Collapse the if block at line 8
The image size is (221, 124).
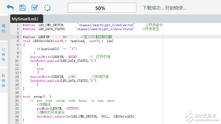(x=20, y=53)
